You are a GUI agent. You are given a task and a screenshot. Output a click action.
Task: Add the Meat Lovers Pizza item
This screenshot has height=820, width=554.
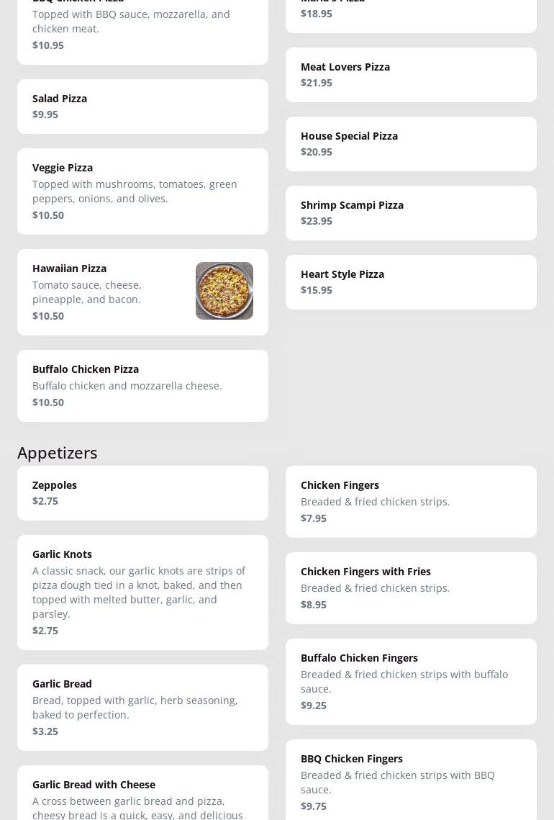[x=411, y=75]
